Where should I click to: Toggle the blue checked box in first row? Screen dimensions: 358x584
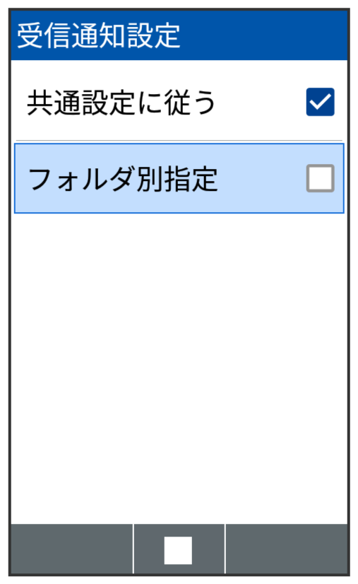pyautogui.click(x=320, y=102)
